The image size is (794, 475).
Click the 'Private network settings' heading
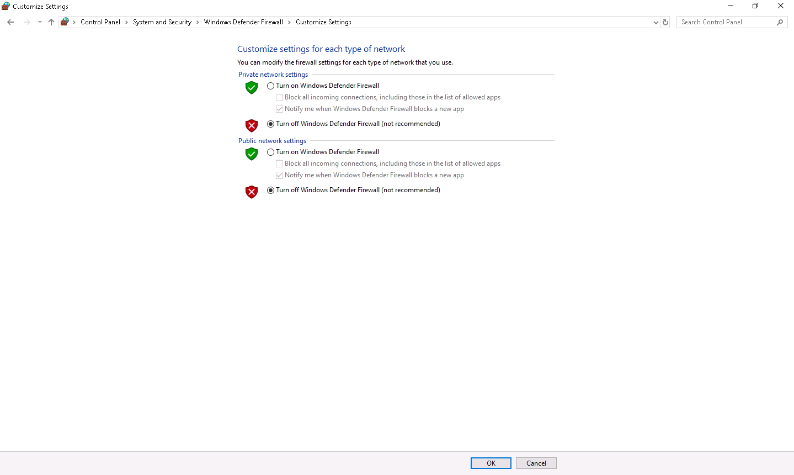tap(273, 75)
